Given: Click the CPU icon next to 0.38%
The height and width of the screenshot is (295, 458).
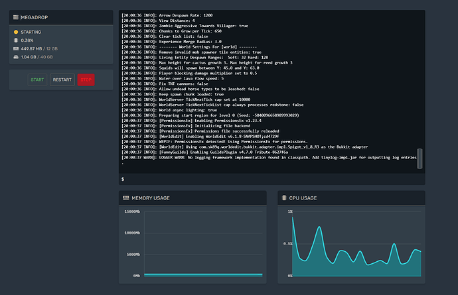Looking at the screenshot, I should click(15, 40).
